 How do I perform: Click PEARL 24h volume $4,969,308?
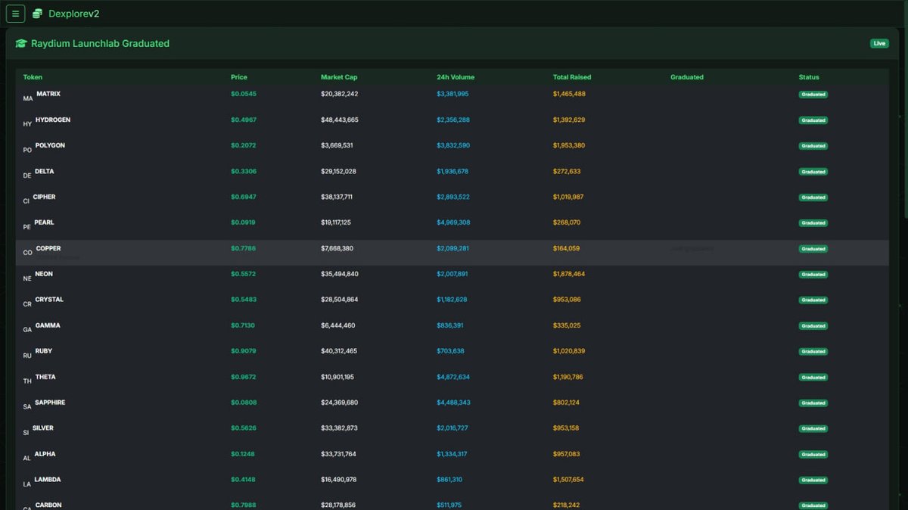pyautogui.click(x=453, y=222)
